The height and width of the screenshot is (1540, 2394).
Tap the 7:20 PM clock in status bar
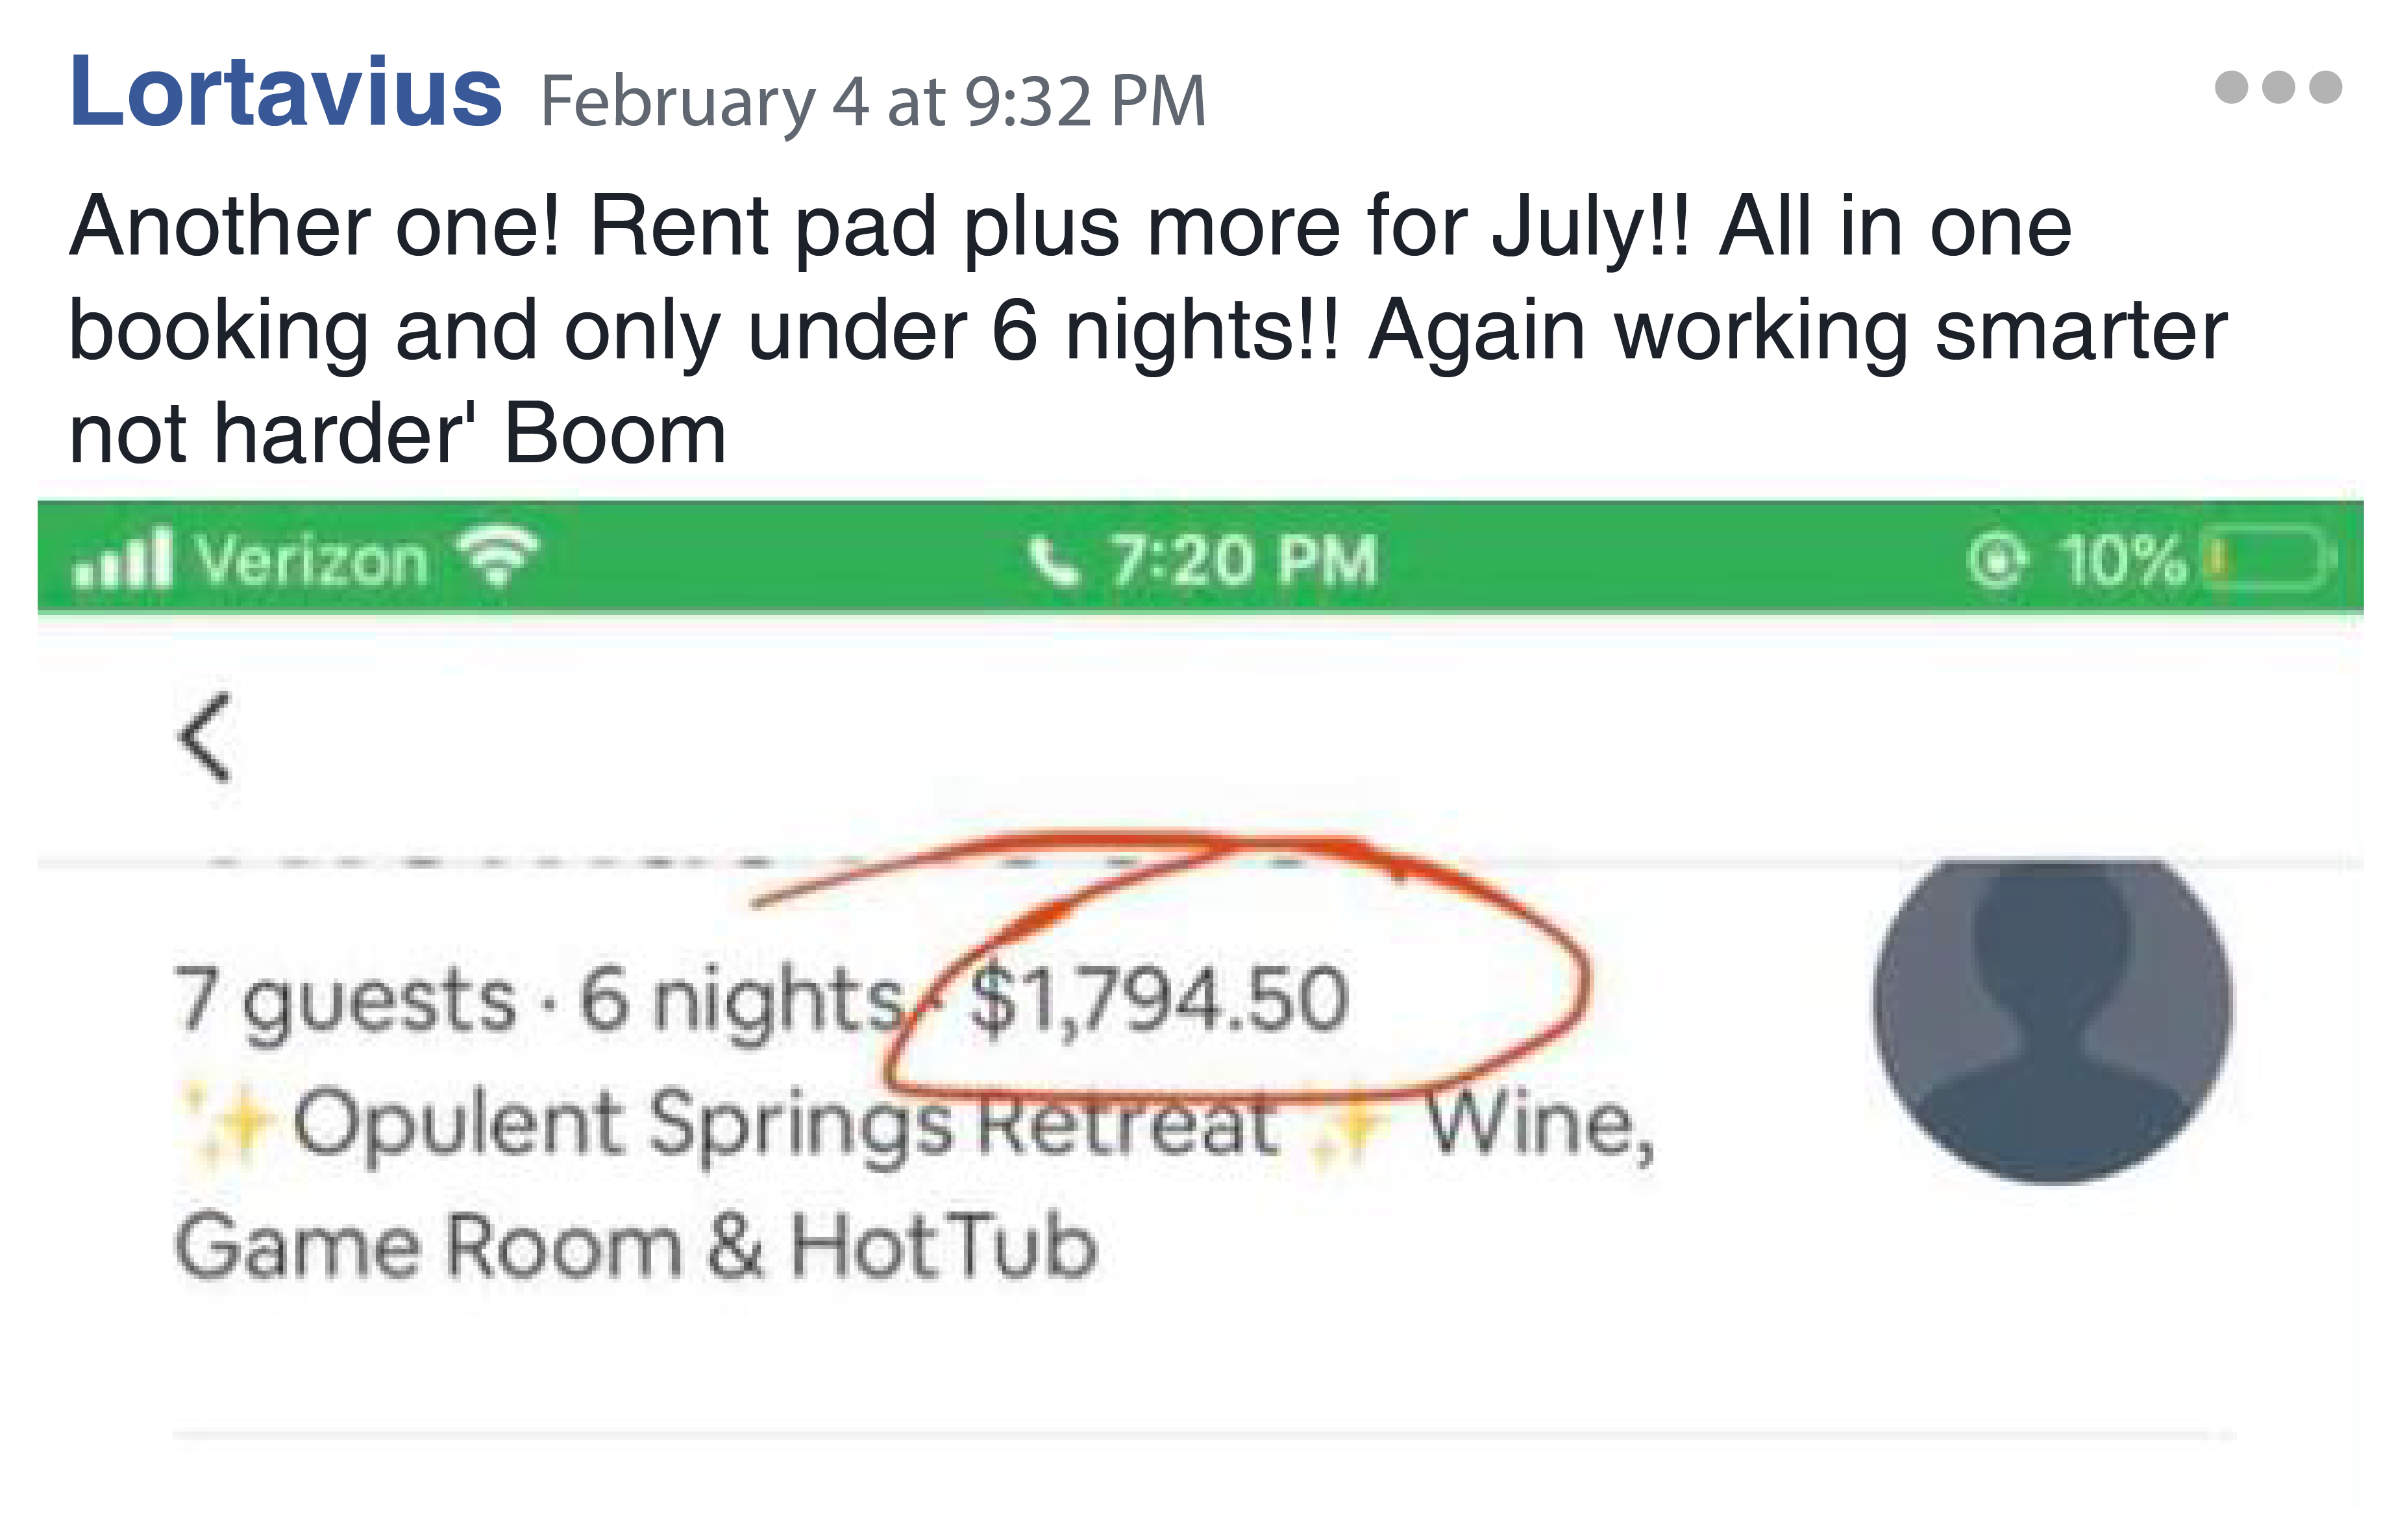(x=1244, y=560)
